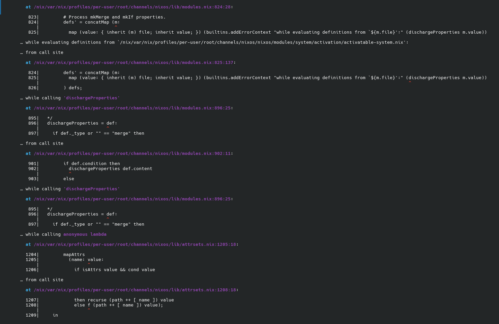Click the ') defs;' code on line 826

pos(73,88)
